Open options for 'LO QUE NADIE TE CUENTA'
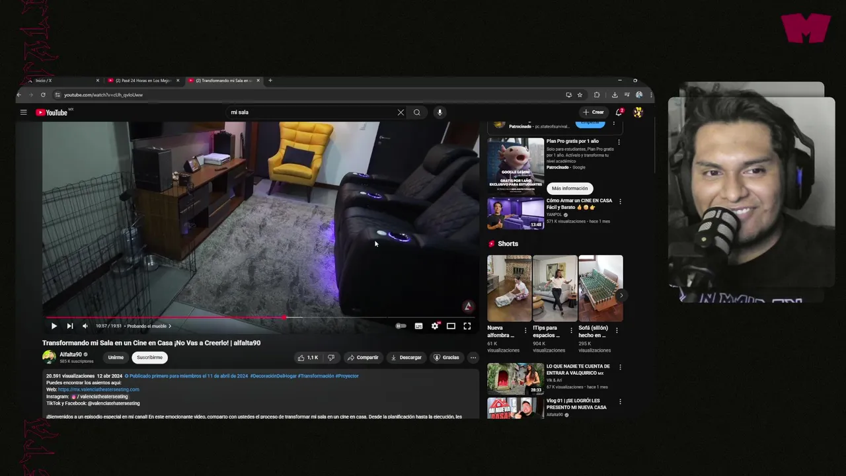 [620, 368]
